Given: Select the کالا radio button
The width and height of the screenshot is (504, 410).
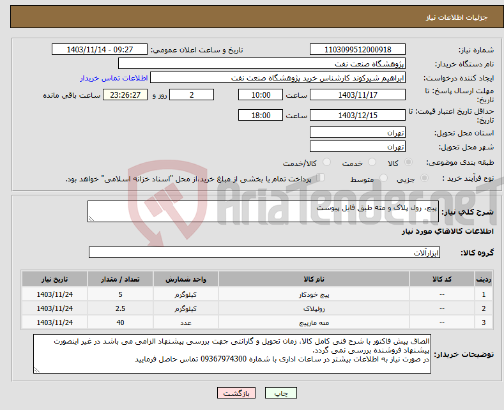Looking at the screenshot, I should coord(408,162).
